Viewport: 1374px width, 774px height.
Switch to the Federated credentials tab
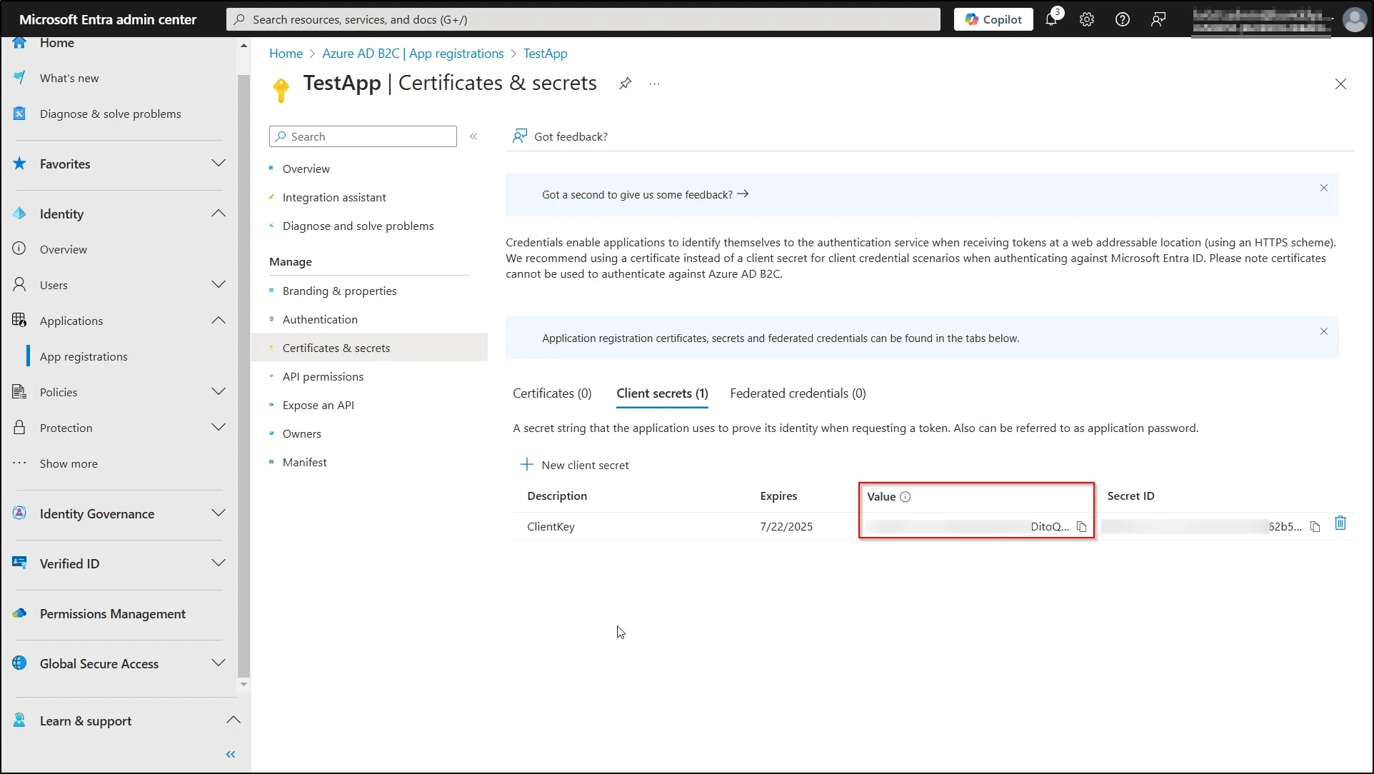[798, 393]
